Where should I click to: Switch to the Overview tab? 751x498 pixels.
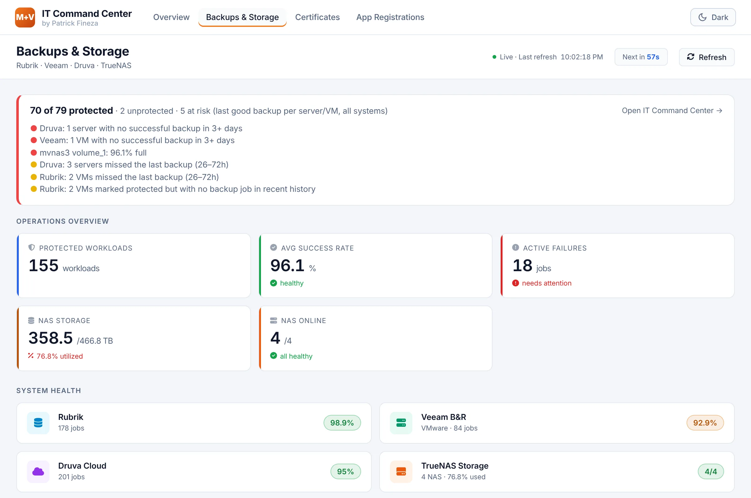coord(171,17)
